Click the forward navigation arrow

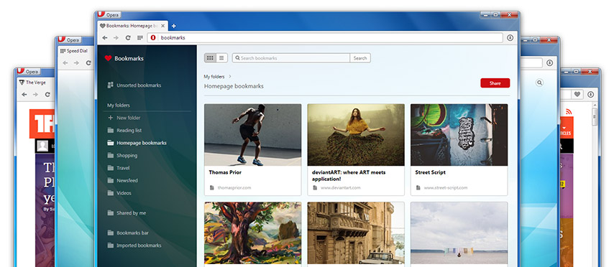116,38
